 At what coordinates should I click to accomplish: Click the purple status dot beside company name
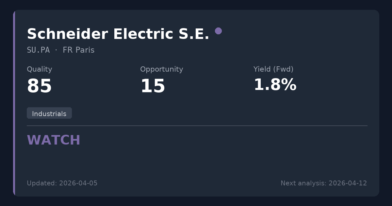click(218, 31)
